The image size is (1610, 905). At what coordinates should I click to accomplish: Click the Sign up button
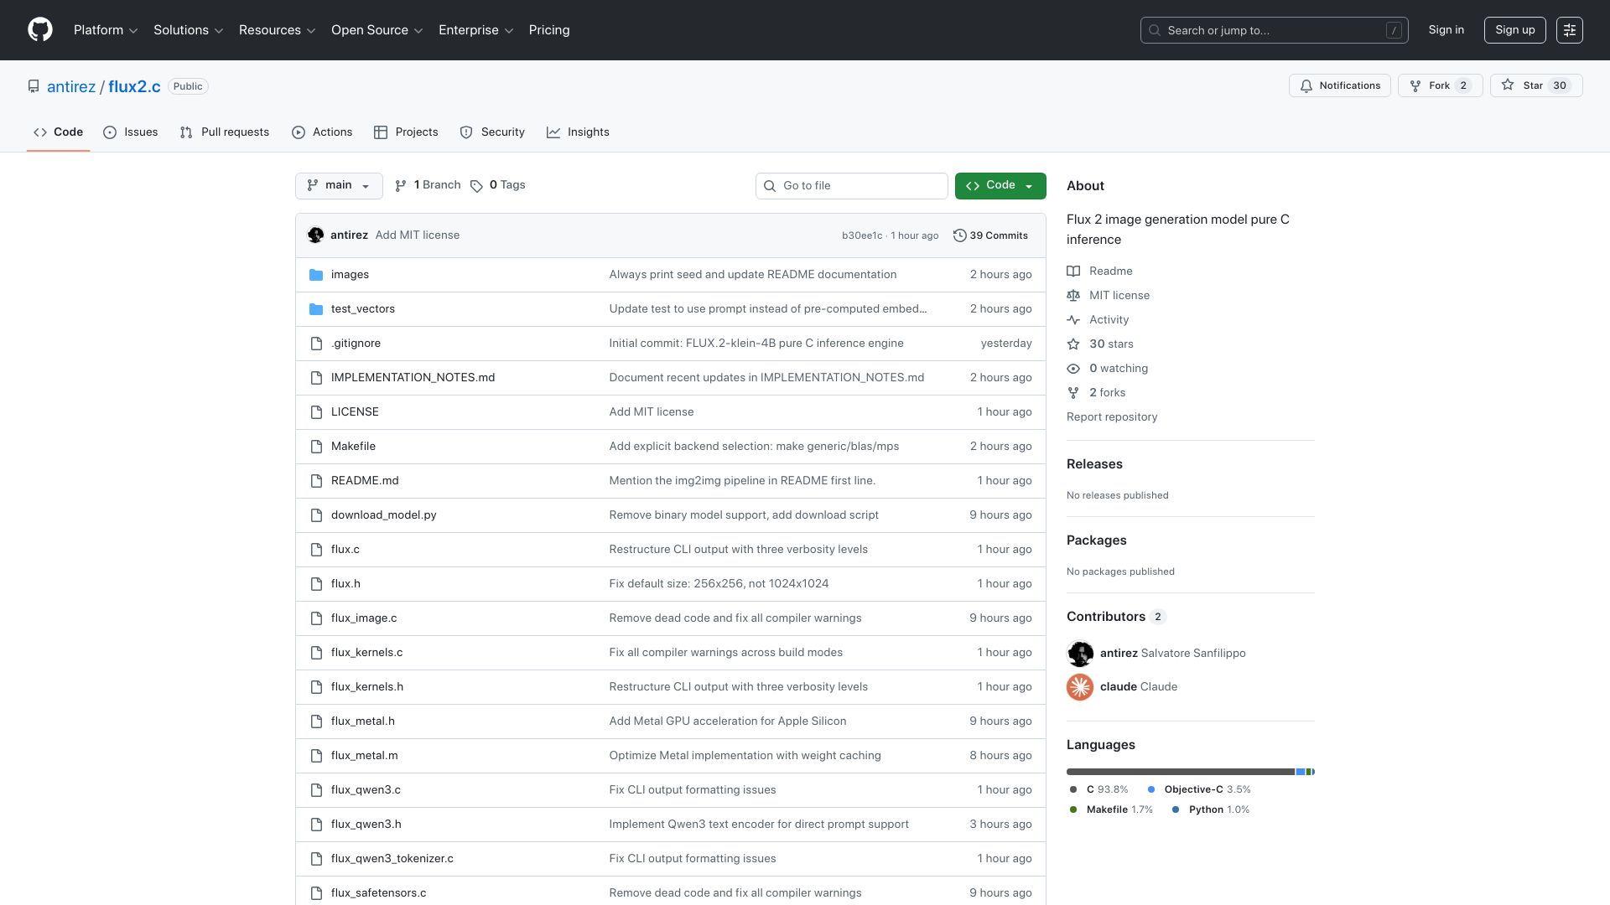click(1514, 30)
